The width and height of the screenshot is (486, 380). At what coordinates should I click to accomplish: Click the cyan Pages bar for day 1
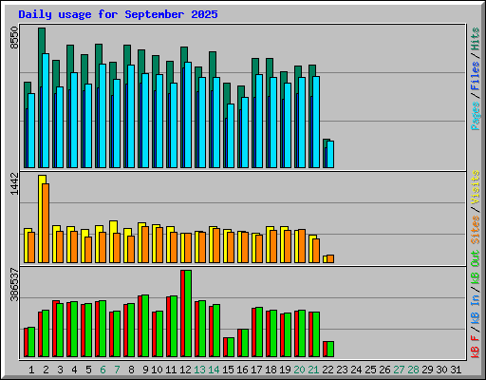coord(31,130)
